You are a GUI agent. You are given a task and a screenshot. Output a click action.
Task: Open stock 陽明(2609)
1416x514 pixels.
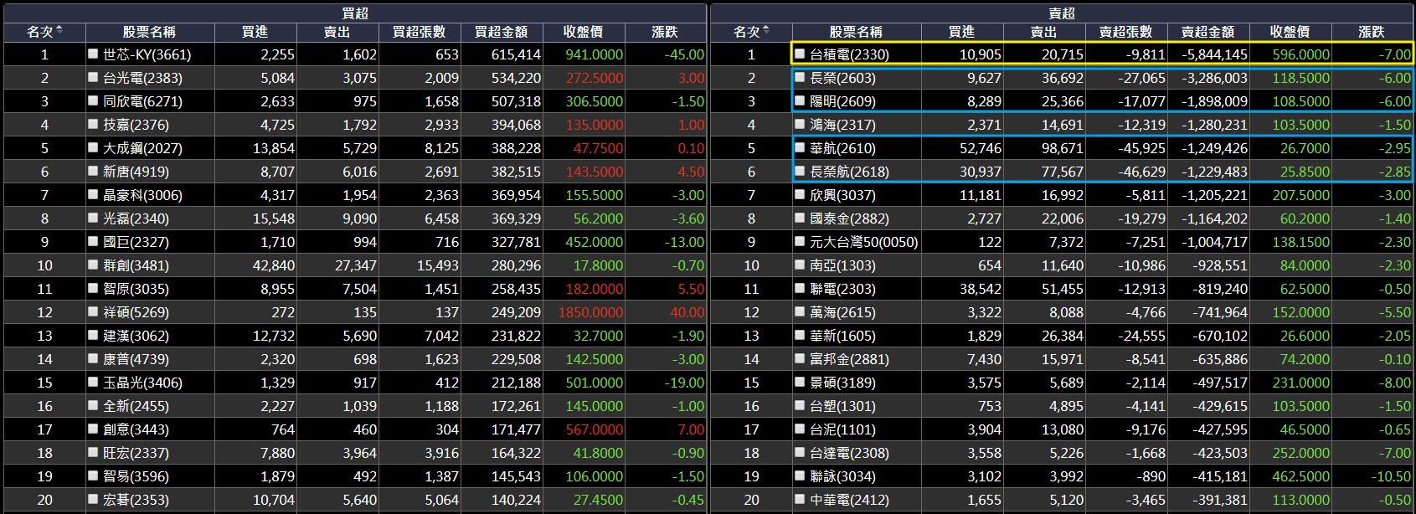[842, 100]
